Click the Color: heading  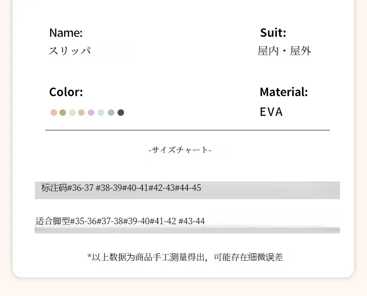[66, 92]
